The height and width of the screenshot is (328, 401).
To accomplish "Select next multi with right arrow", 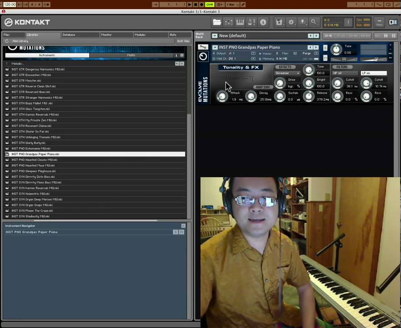I will click(x=316, y=36).
